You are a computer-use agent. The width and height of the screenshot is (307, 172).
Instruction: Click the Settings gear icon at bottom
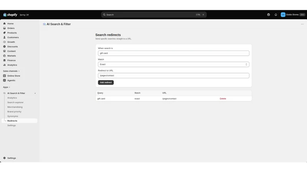[x=5, y=158]
